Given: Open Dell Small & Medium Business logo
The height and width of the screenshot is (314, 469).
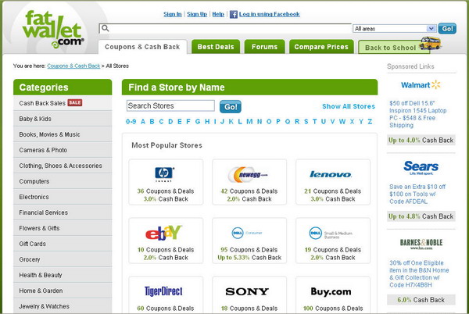Looking at the screenshot, I should (331, 234).
